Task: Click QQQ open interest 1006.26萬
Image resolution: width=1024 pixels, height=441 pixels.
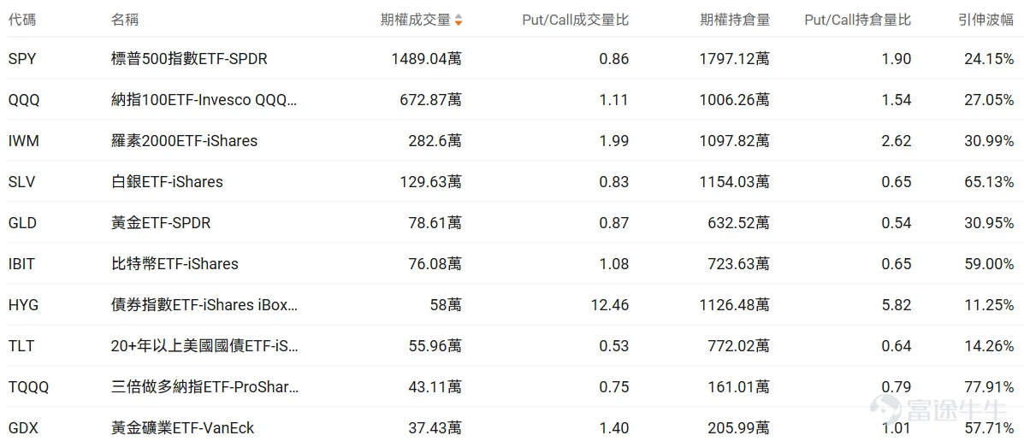Action: (x=735, y=100)
